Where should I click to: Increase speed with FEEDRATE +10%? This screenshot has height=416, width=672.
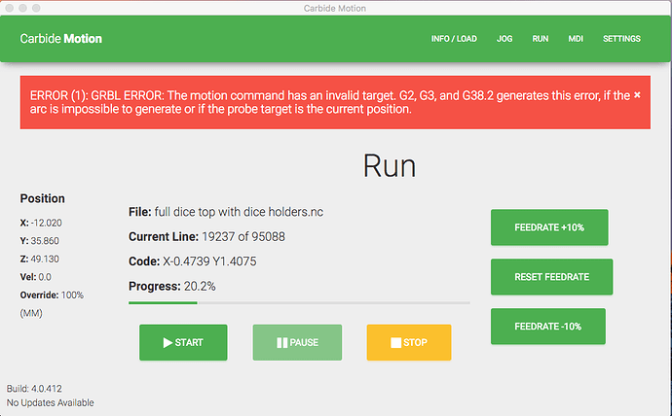point(549,227)
